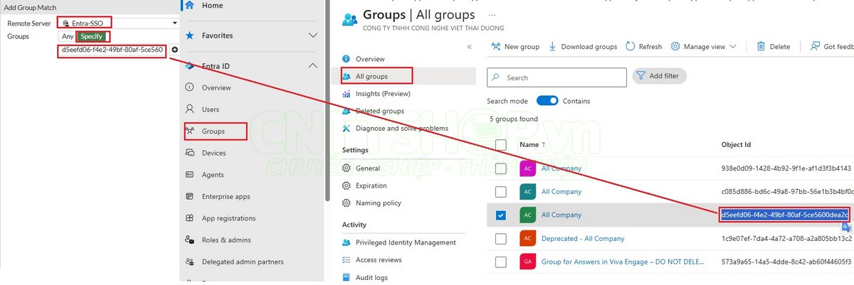Image resolution: width=854 pixels, height=285 pixels.
Task: Open Deprecated - All Company group link
Action: click(583, 238)
